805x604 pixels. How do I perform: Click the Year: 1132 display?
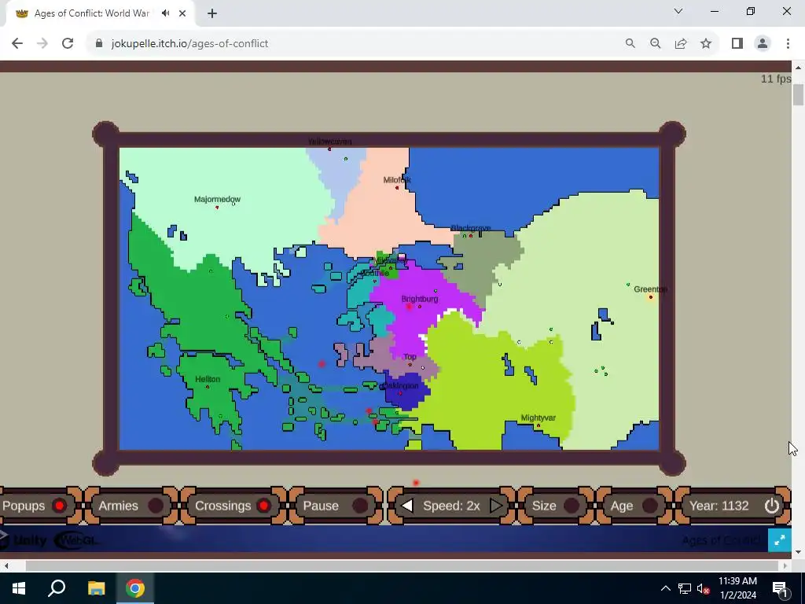719,506
